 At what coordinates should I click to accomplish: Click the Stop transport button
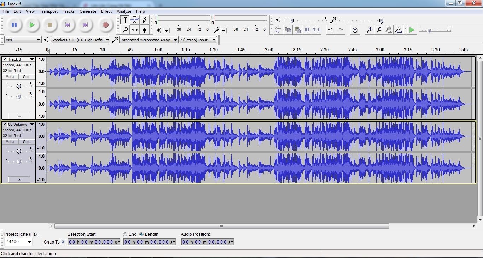click(x=50, y=25)
